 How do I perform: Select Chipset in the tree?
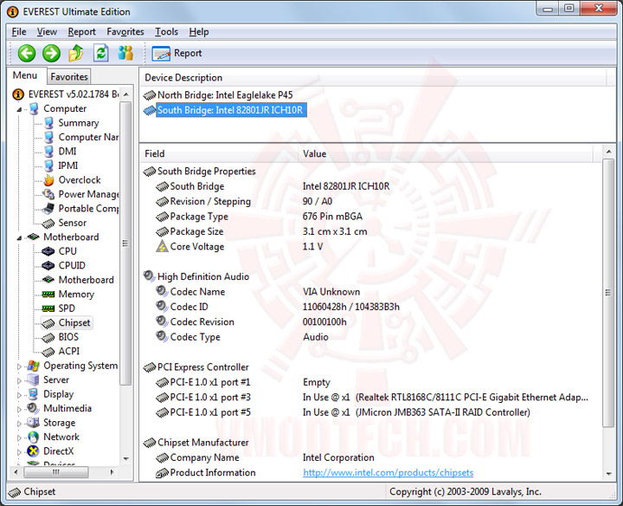point(74,322)
